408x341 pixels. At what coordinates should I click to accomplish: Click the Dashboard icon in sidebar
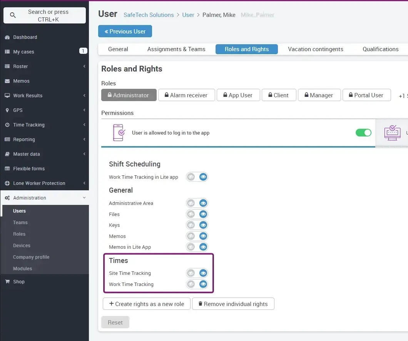point(7,37)
